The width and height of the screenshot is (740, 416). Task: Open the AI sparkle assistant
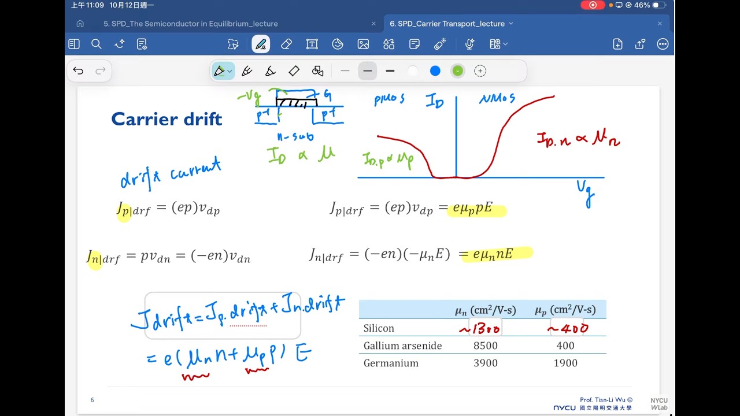click(x=120, y=44)
